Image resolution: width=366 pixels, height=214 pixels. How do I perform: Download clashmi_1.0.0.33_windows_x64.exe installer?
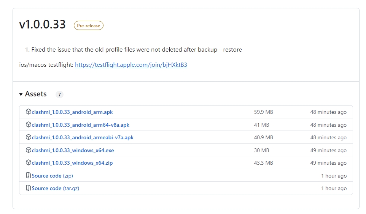click(73, 150)
